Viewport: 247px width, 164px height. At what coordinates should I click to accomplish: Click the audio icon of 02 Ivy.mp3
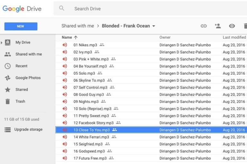click(65, 52)
